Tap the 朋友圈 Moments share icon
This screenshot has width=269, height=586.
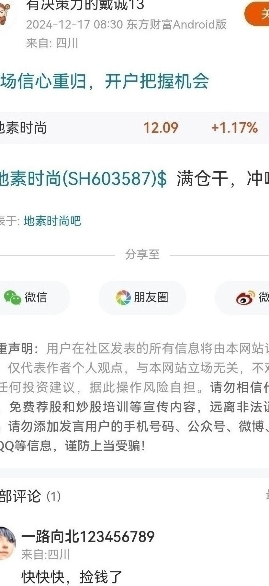click(x=123, y=298)
